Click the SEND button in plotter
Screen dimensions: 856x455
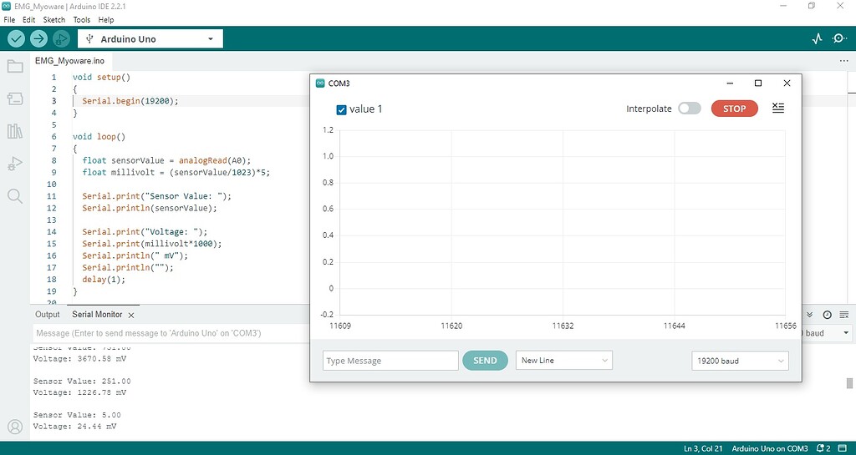point(485,360)
